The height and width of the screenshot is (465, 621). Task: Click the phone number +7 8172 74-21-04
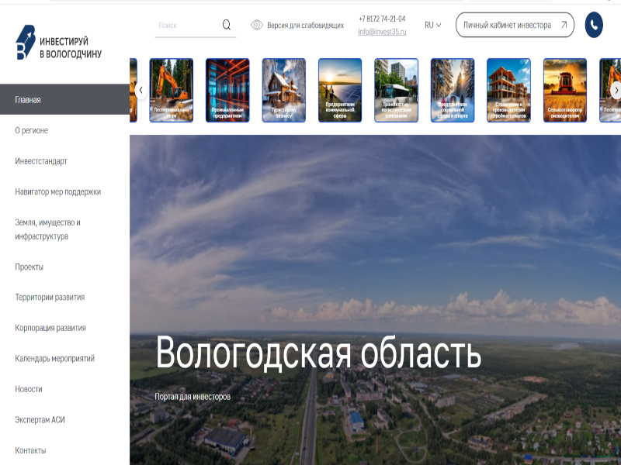[381, 19]
